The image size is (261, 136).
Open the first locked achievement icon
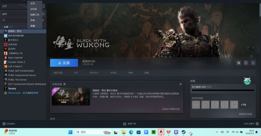(196, 105)
